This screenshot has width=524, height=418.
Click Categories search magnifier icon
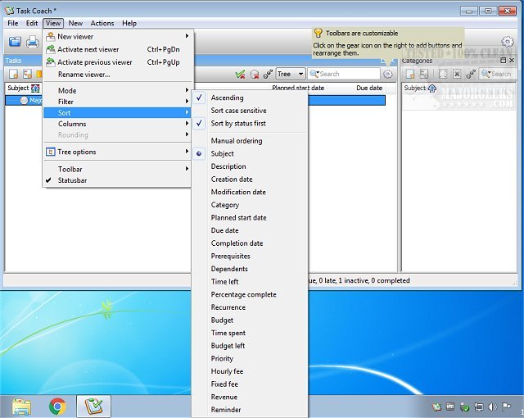click(x=486, y=74)
